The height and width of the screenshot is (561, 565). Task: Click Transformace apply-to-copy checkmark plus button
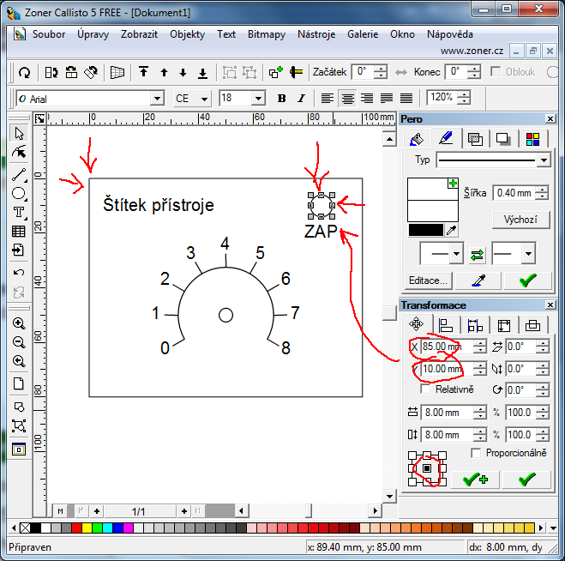(475, 480)
